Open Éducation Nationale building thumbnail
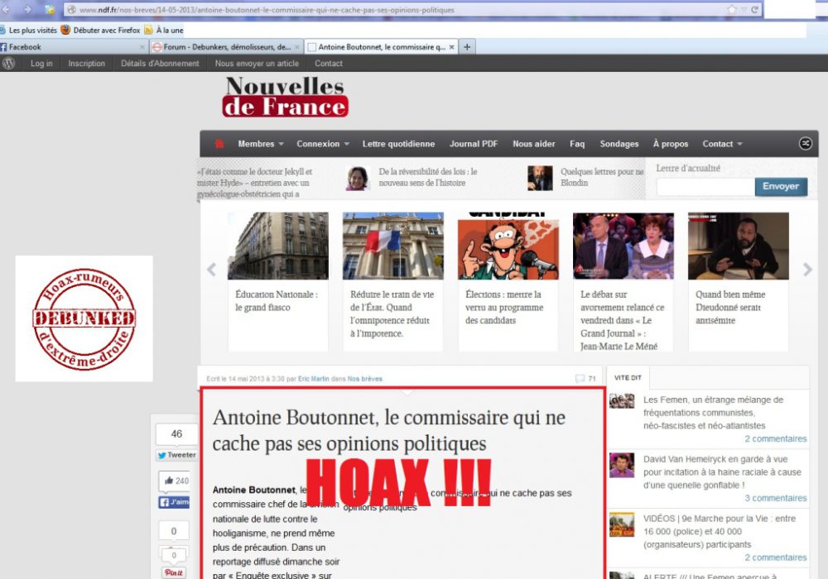 point(277,246)
